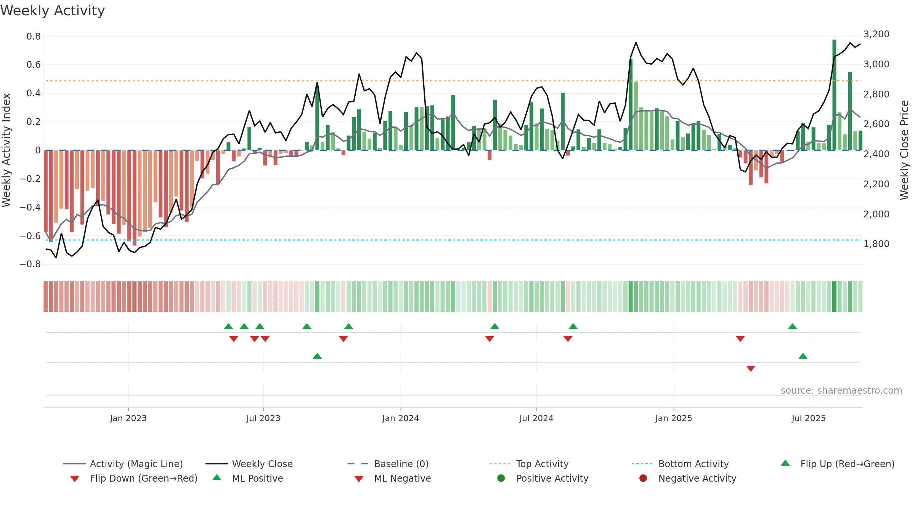Screen dimensions: 915x514
Task: Select the Flip Down triangle in spring 2025
Action: pos(740,339)
